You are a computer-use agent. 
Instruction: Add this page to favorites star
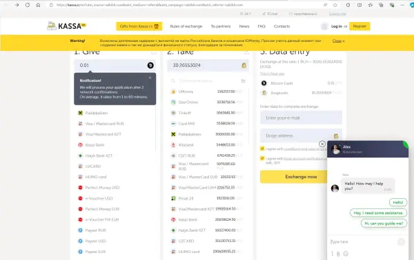[x=335, y=5]
